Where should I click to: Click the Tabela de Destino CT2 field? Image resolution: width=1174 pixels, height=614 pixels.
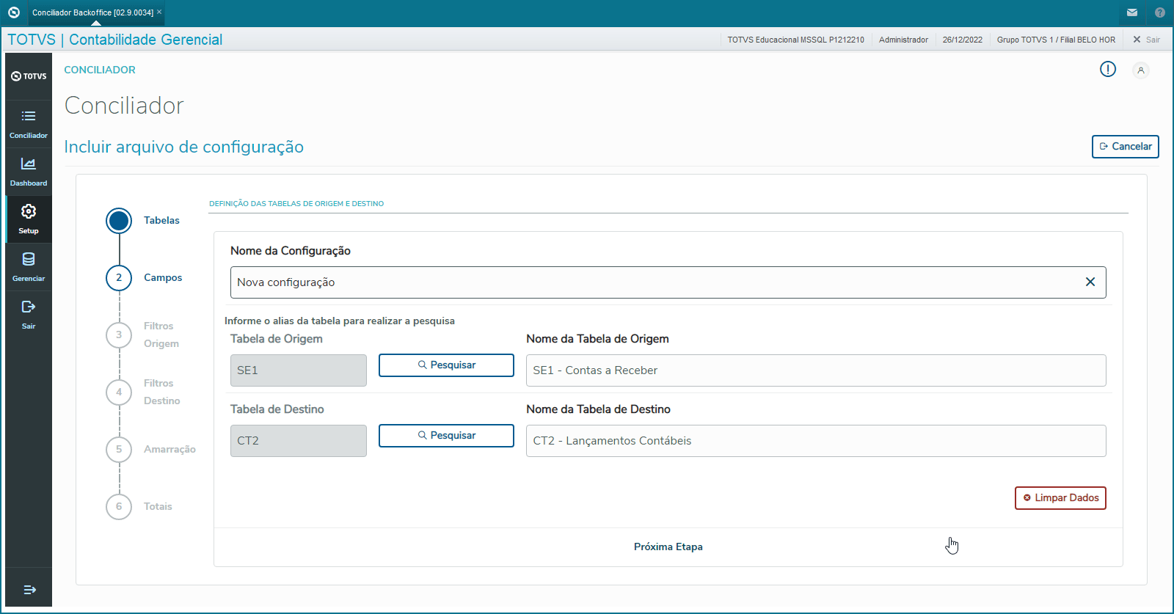[299, 441]
